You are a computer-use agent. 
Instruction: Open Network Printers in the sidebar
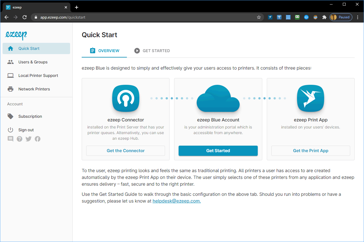click(x=36, y=89)
